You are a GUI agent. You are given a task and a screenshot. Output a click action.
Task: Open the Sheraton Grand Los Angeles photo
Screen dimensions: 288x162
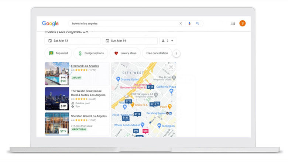[x=57, y=124]
